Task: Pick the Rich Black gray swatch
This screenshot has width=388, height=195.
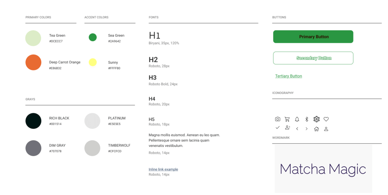Action: pos(33,121)
